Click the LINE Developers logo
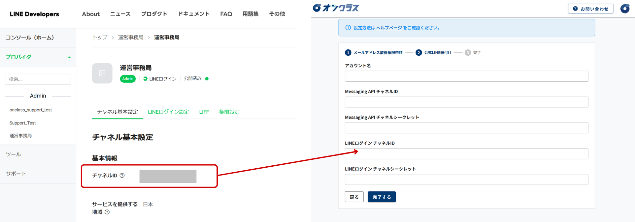Viewport: 635px width, 222px height. (34, 14)
